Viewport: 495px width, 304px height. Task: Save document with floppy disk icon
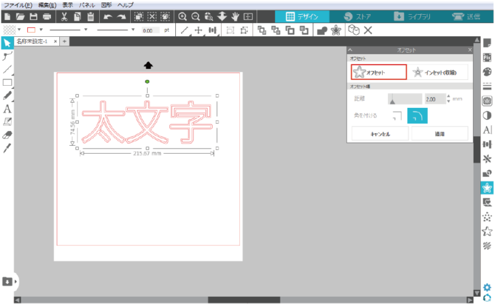click(x=33, y=17)
